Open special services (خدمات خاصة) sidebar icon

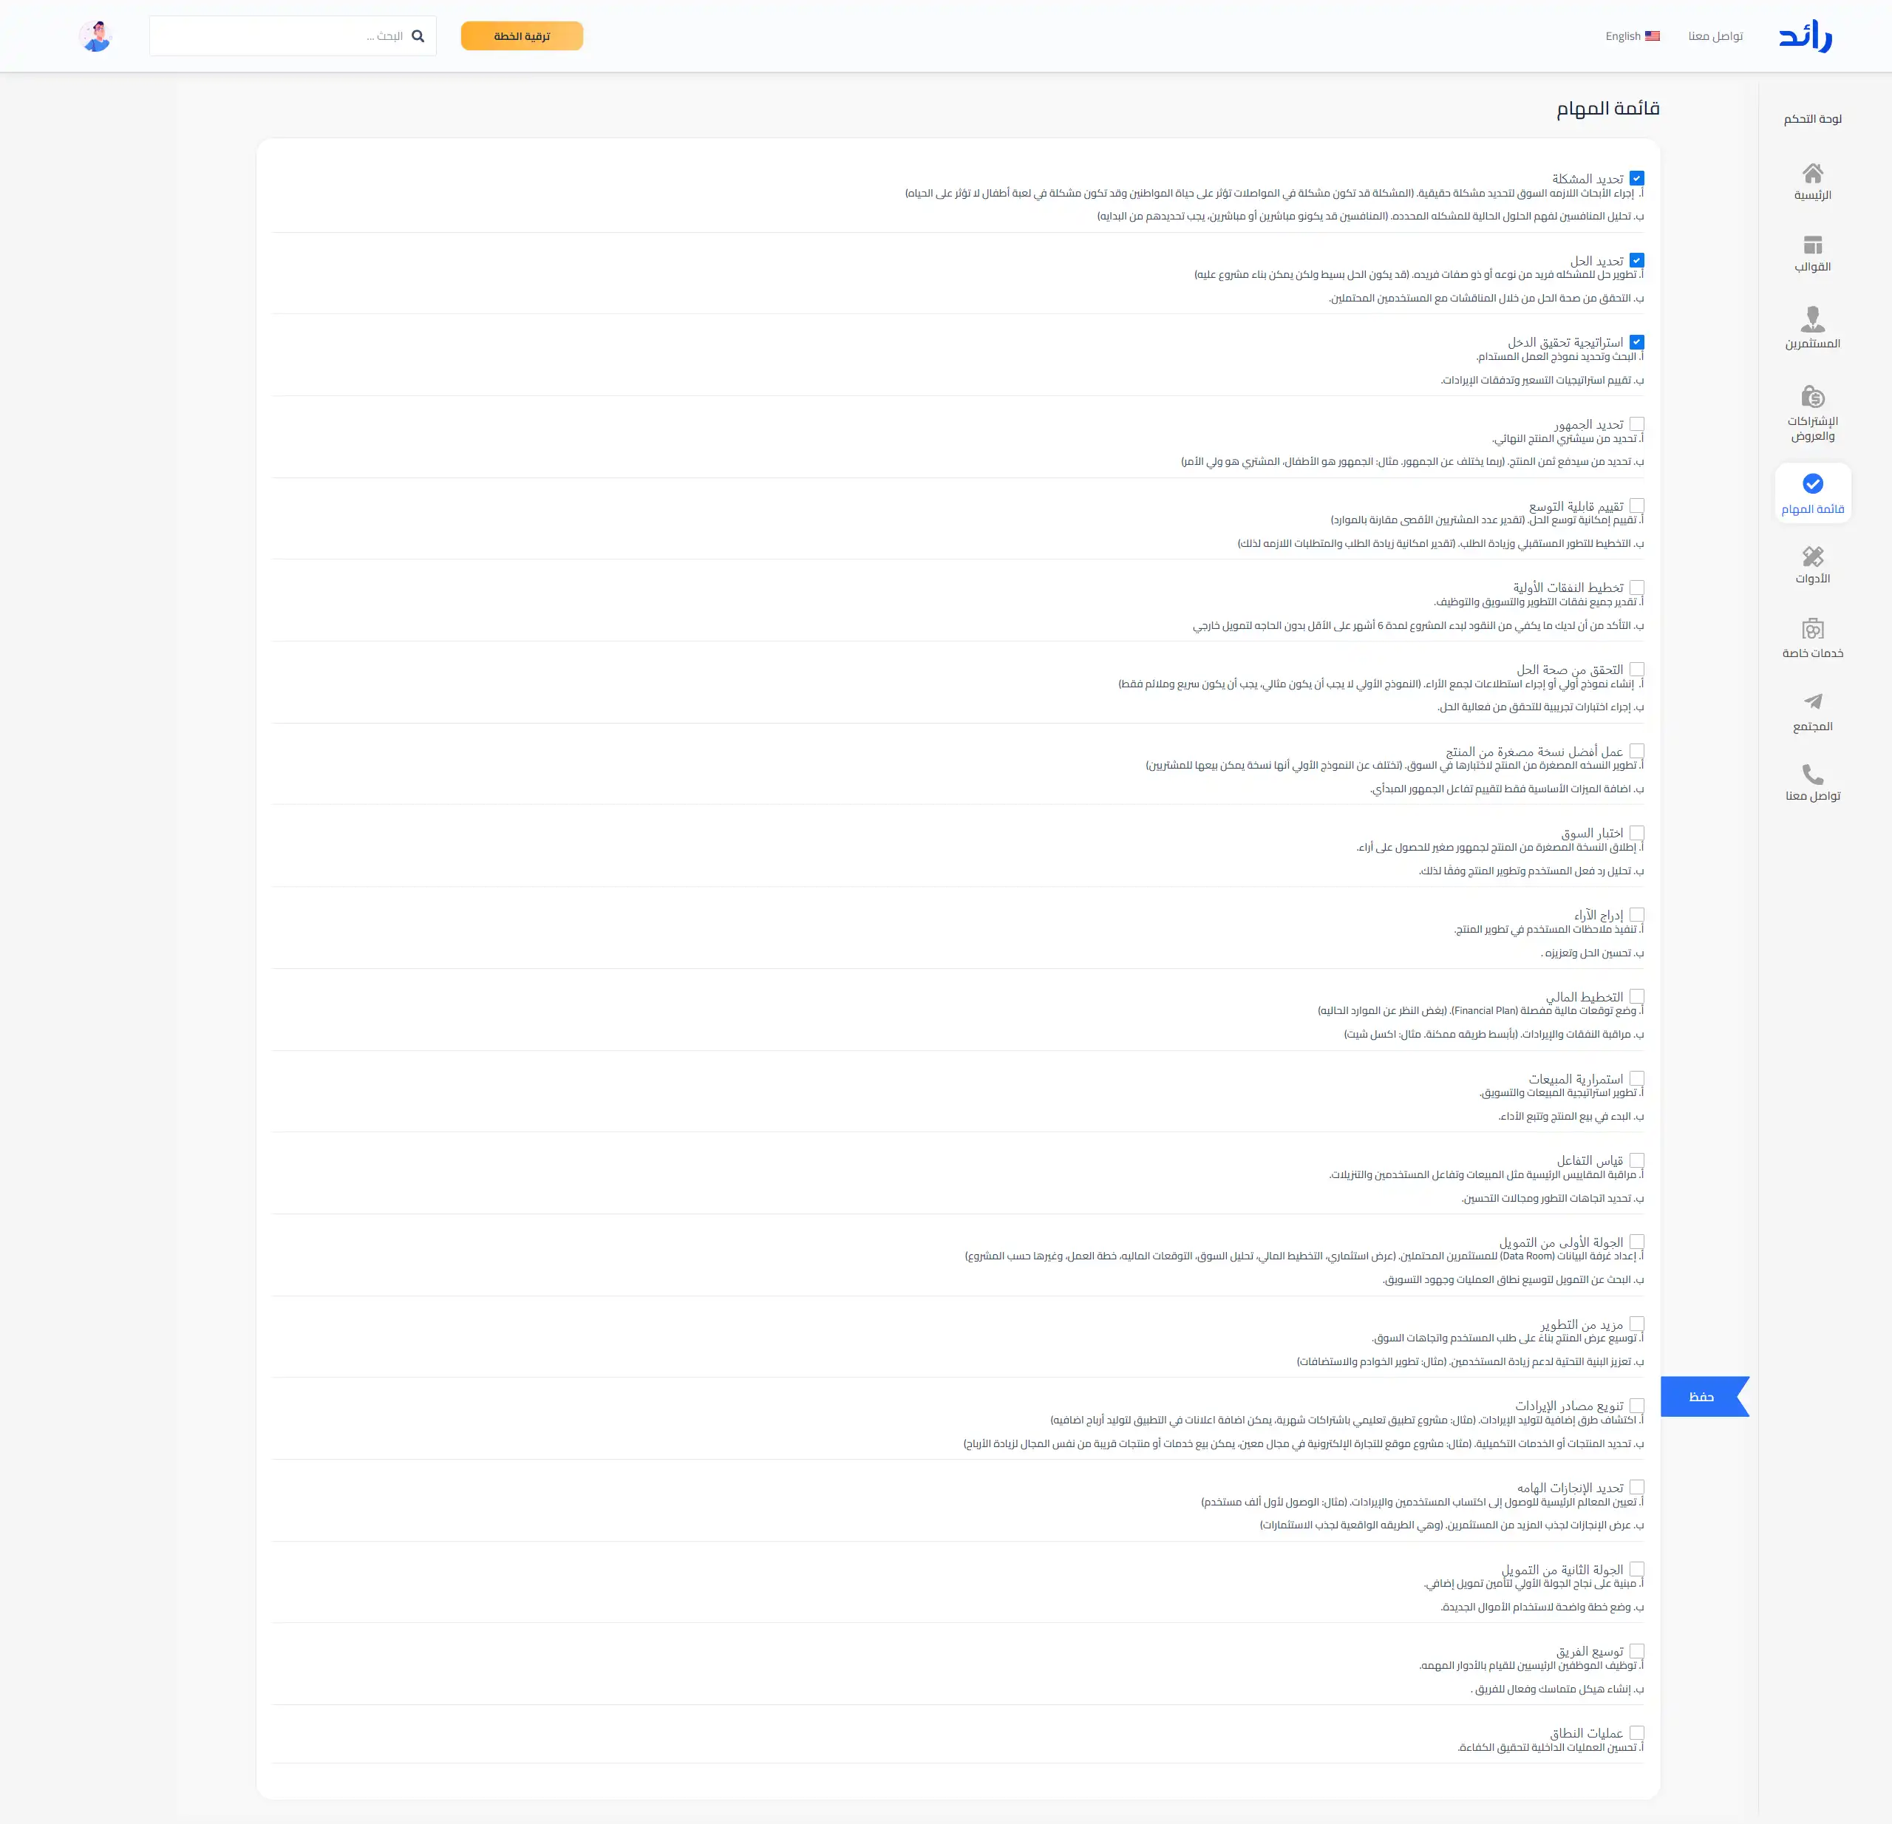[x=1812, y=629]
